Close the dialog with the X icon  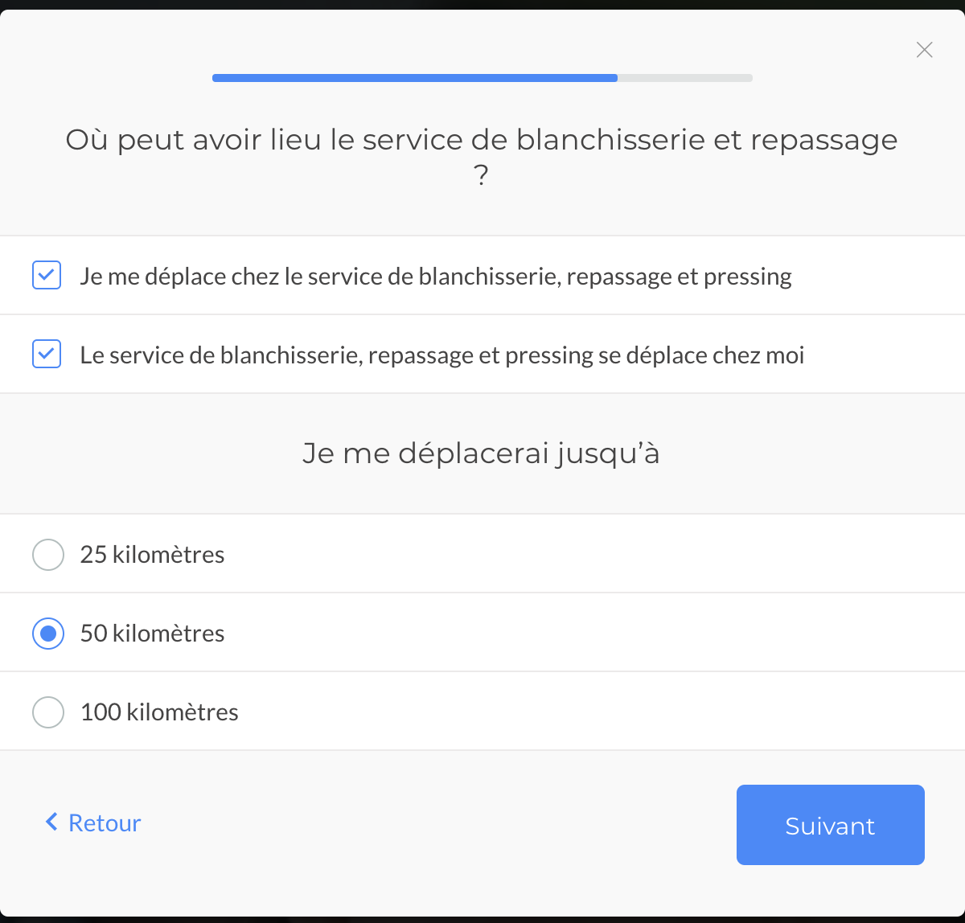pos(925,50)
